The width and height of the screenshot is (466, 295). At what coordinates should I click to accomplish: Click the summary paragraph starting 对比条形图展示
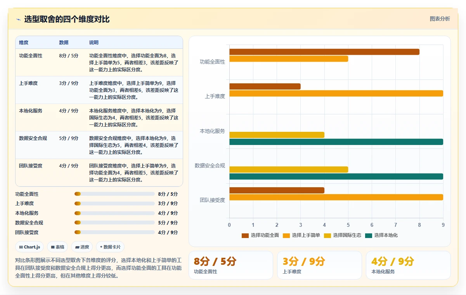point(98,268)
